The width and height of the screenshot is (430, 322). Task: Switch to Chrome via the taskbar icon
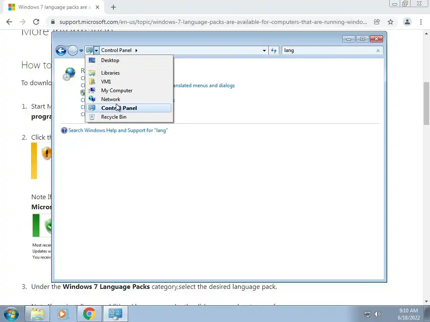click(x=89, y=314)
